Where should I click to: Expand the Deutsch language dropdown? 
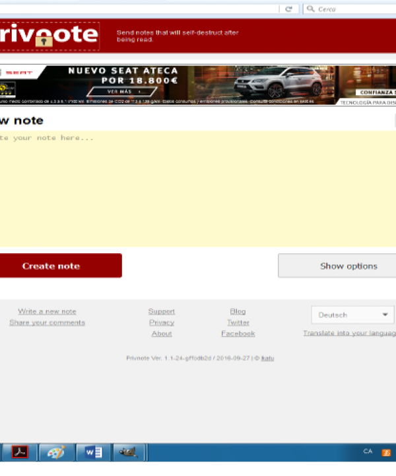(x=352, y=315)
